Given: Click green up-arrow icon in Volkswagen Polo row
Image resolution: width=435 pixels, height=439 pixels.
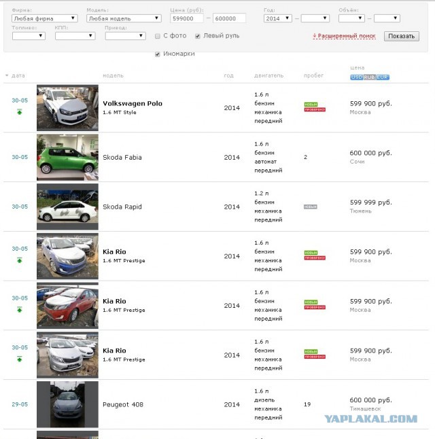Looking at the screenshot, I should point(19,112).
